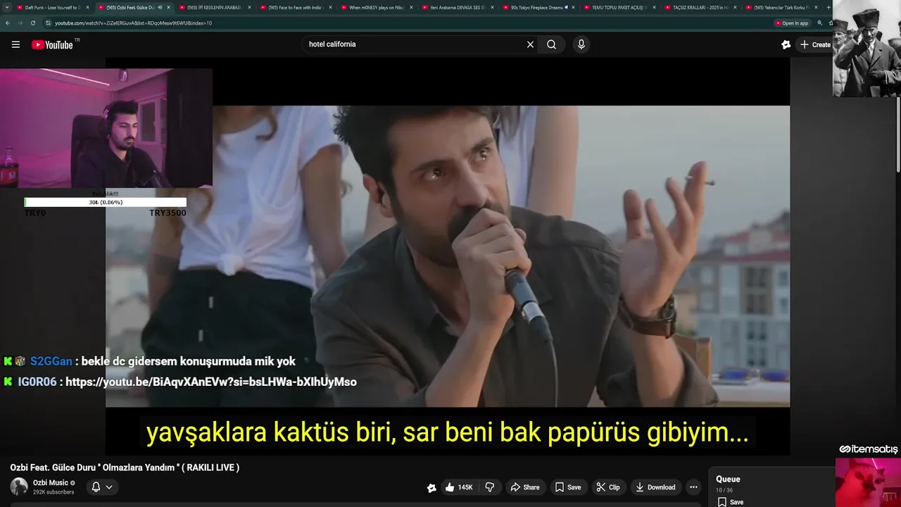Click the streamer webcam overlay

(106, 128)
